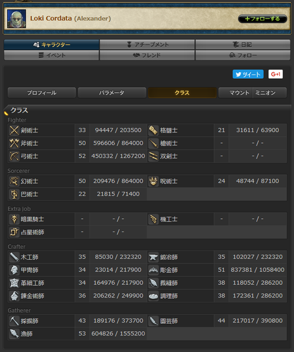This screenshot has height=352, width=294.
Task: Click the 格闘士 experience value 31611 / 63900
Action: point(258,130)
